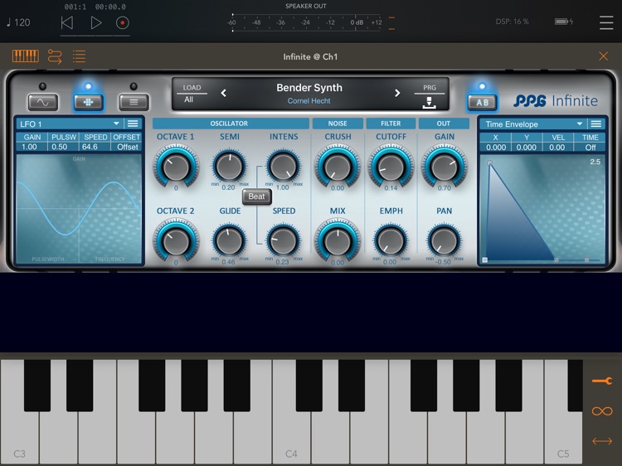The image size is (622, 466).
Task: Select the envelope X value 0.000
Action: (495, 147)
